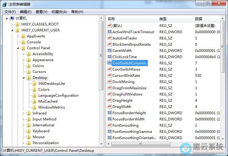Click the string icon of the (默认) value
Image resolution: width=228 pixels, height=156 pixels.
point(109,26)
